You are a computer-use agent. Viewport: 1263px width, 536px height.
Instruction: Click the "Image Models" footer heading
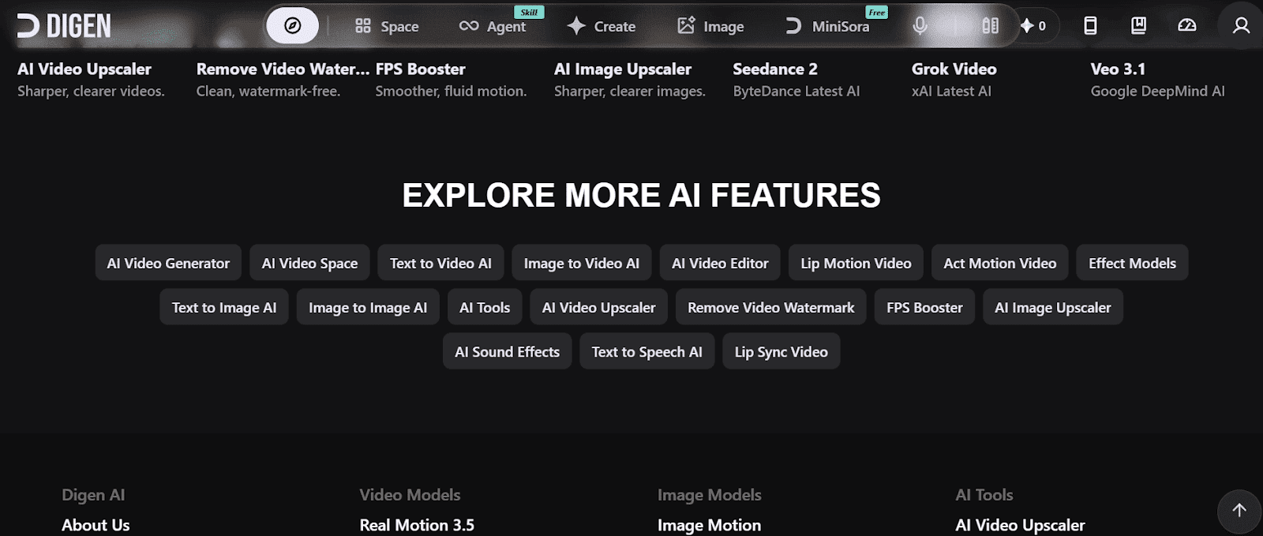tap(709, 495)
